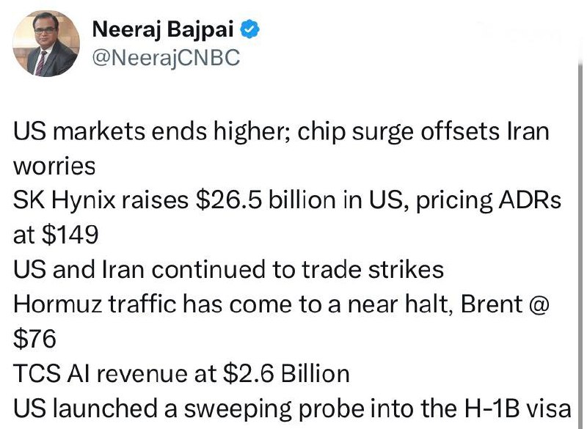The width and height of the screenshot is (587, 429).
Task: Visit the @NeerajCNBC handle link
Action: (166, 58)
